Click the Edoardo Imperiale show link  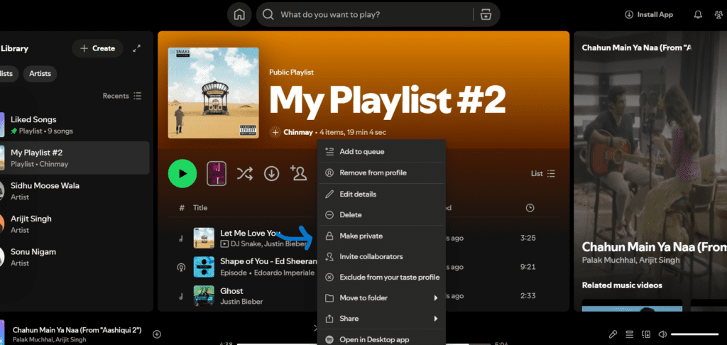283,273
